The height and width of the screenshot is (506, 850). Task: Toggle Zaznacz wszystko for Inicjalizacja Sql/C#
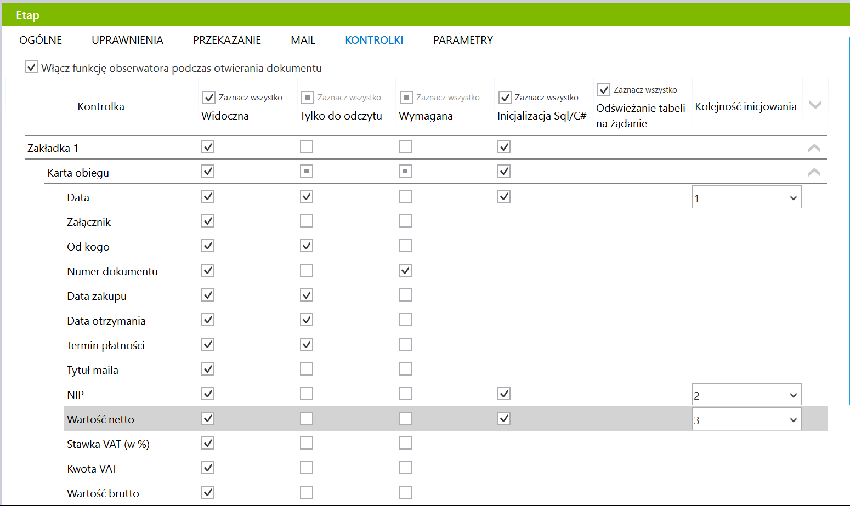pos(505,98)
